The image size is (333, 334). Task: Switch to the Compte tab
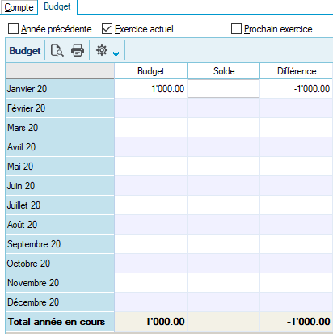click(x=19, y=7)
